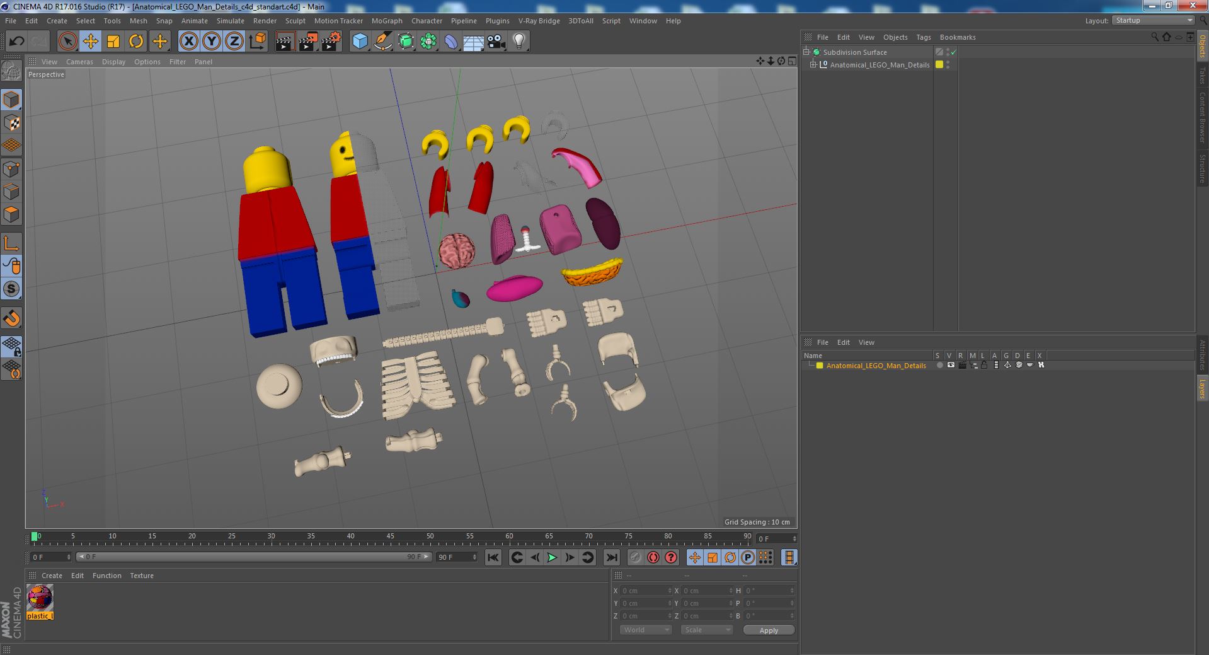Select Anatomical_LEGO_Man_Details layer name
Image resolution: width=1209 pixels, height=655 pixels.
pyautogui.click(x=876, y=366)
